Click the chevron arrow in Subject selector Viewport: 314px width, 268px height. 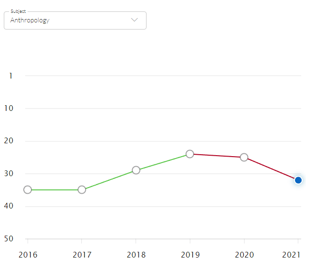[134, 20]
